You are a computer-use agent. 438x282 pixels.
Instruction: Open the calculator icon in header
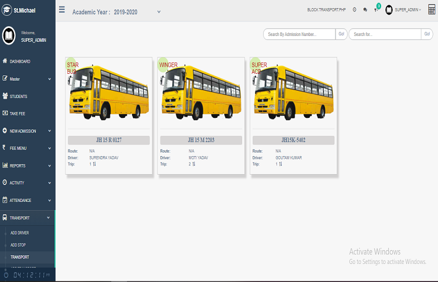(432, 9)
